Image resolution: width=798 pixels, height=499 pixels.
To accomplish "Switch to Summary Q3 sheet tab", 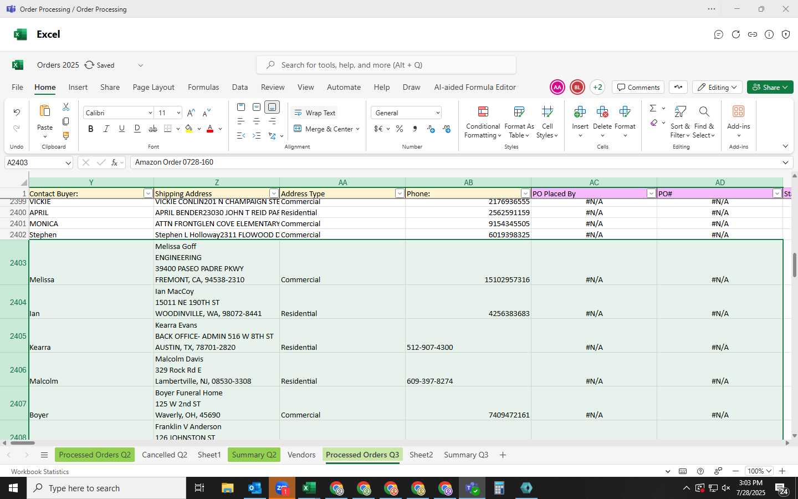I will pos(466,455).
